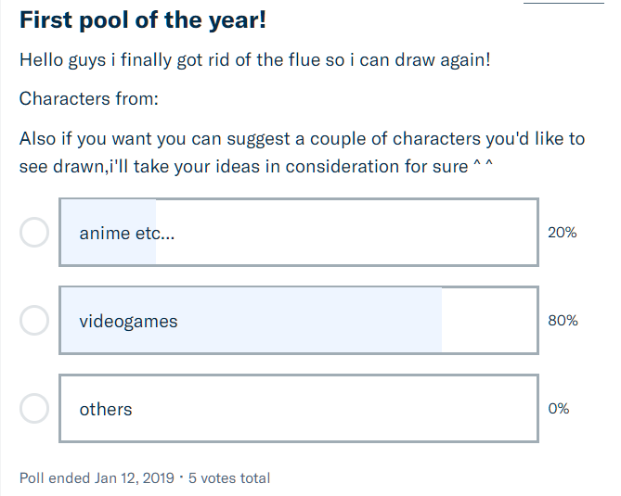Click the "others" option label text
The image size is (621, 496).
click(106, 409)
